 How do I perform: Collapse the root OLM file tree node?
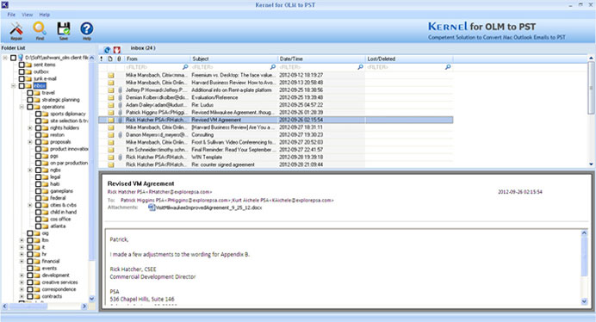click(x=5, y=58)
